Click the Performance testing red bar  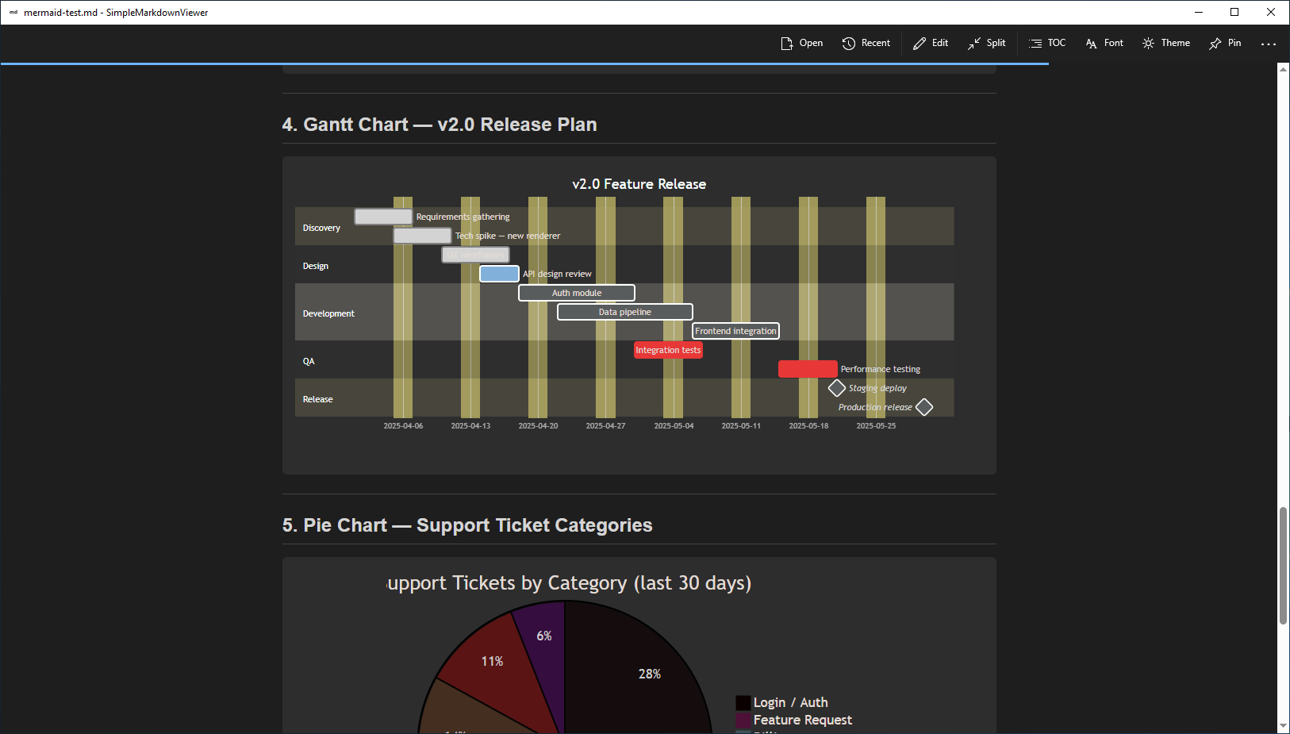click(x=808, y=369)
